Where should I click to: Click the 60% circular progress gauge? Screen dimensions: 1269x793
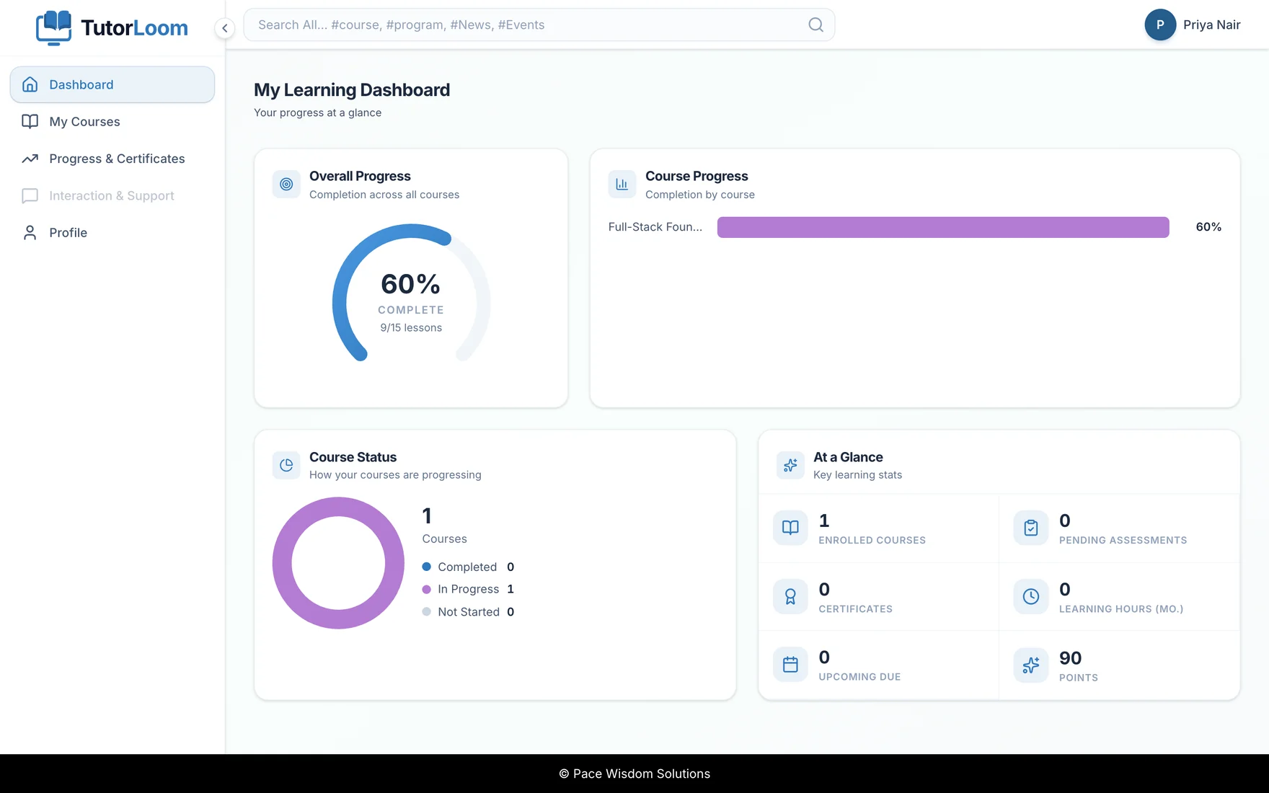pyautogui.click(x=411, y=293)
